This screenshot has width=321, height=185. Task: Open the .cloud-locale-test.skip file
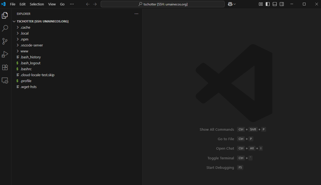(x=77, y=75)
